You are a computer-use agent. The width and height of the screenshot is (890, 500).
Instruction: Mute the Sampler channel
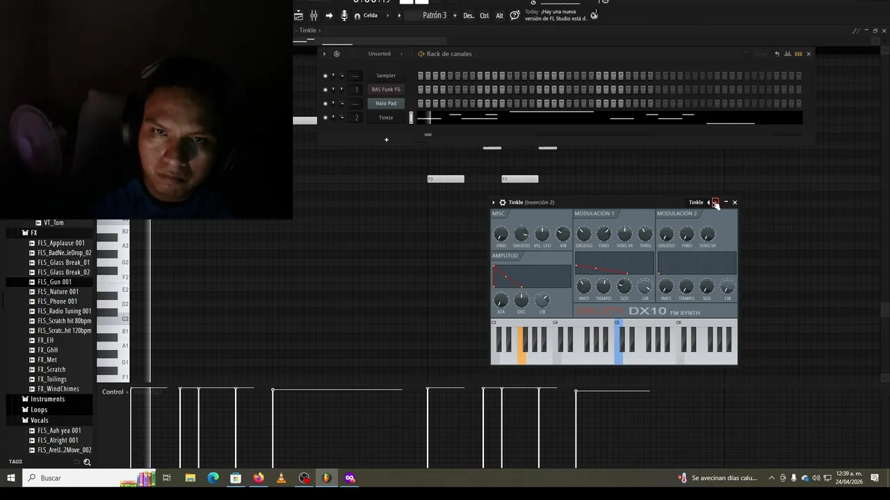[325, 76]
